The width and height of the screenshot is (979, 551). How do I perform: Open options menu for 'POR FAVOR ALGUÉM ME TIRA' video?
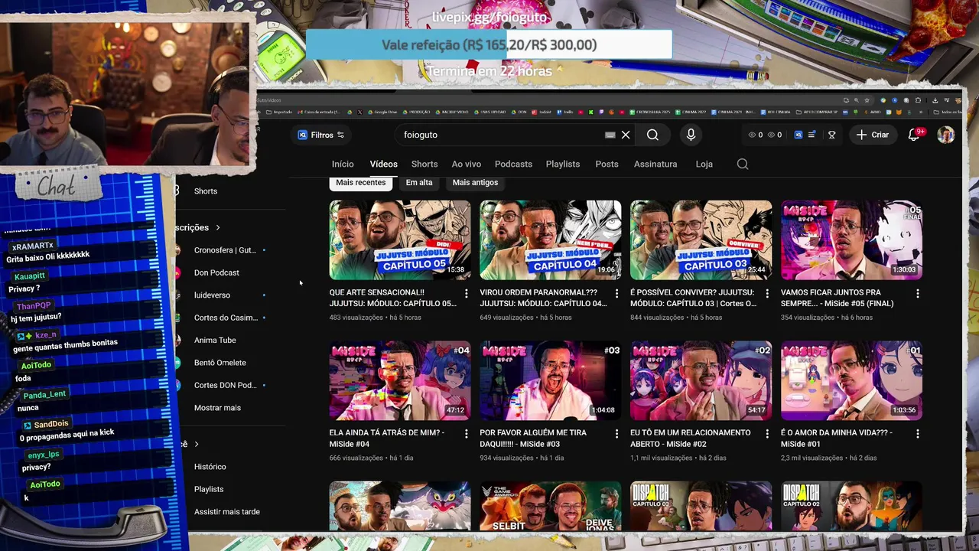pos(616,434)
